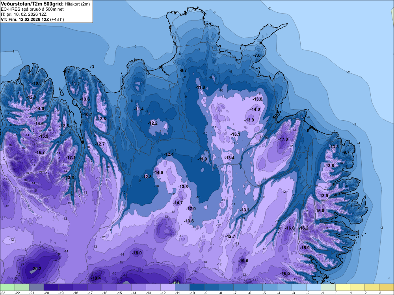Viewport: 394px width, 295px height.
Task: Click the -10.7 temperature label
Action: [x=87, y=114]
